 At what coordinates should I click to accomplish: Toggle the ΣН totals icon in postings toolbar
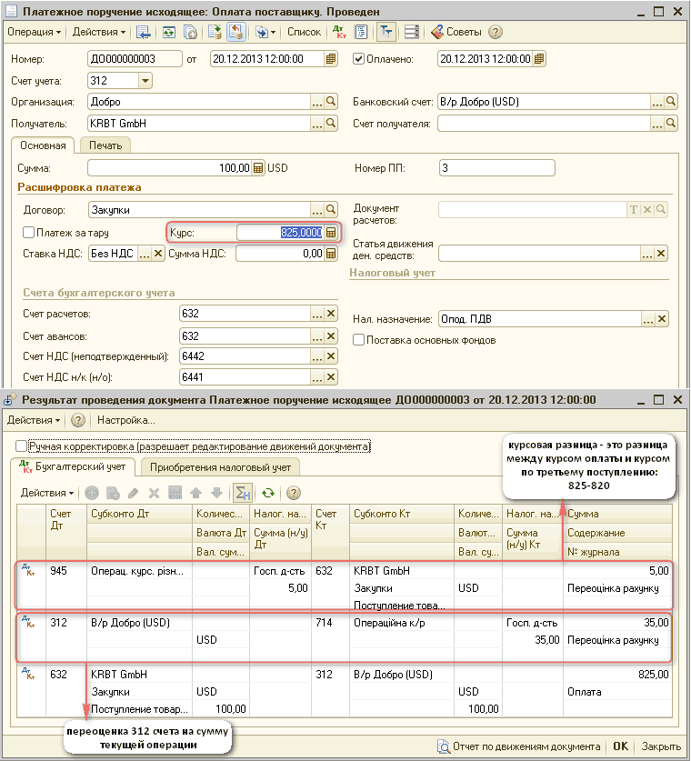[242, 493]
